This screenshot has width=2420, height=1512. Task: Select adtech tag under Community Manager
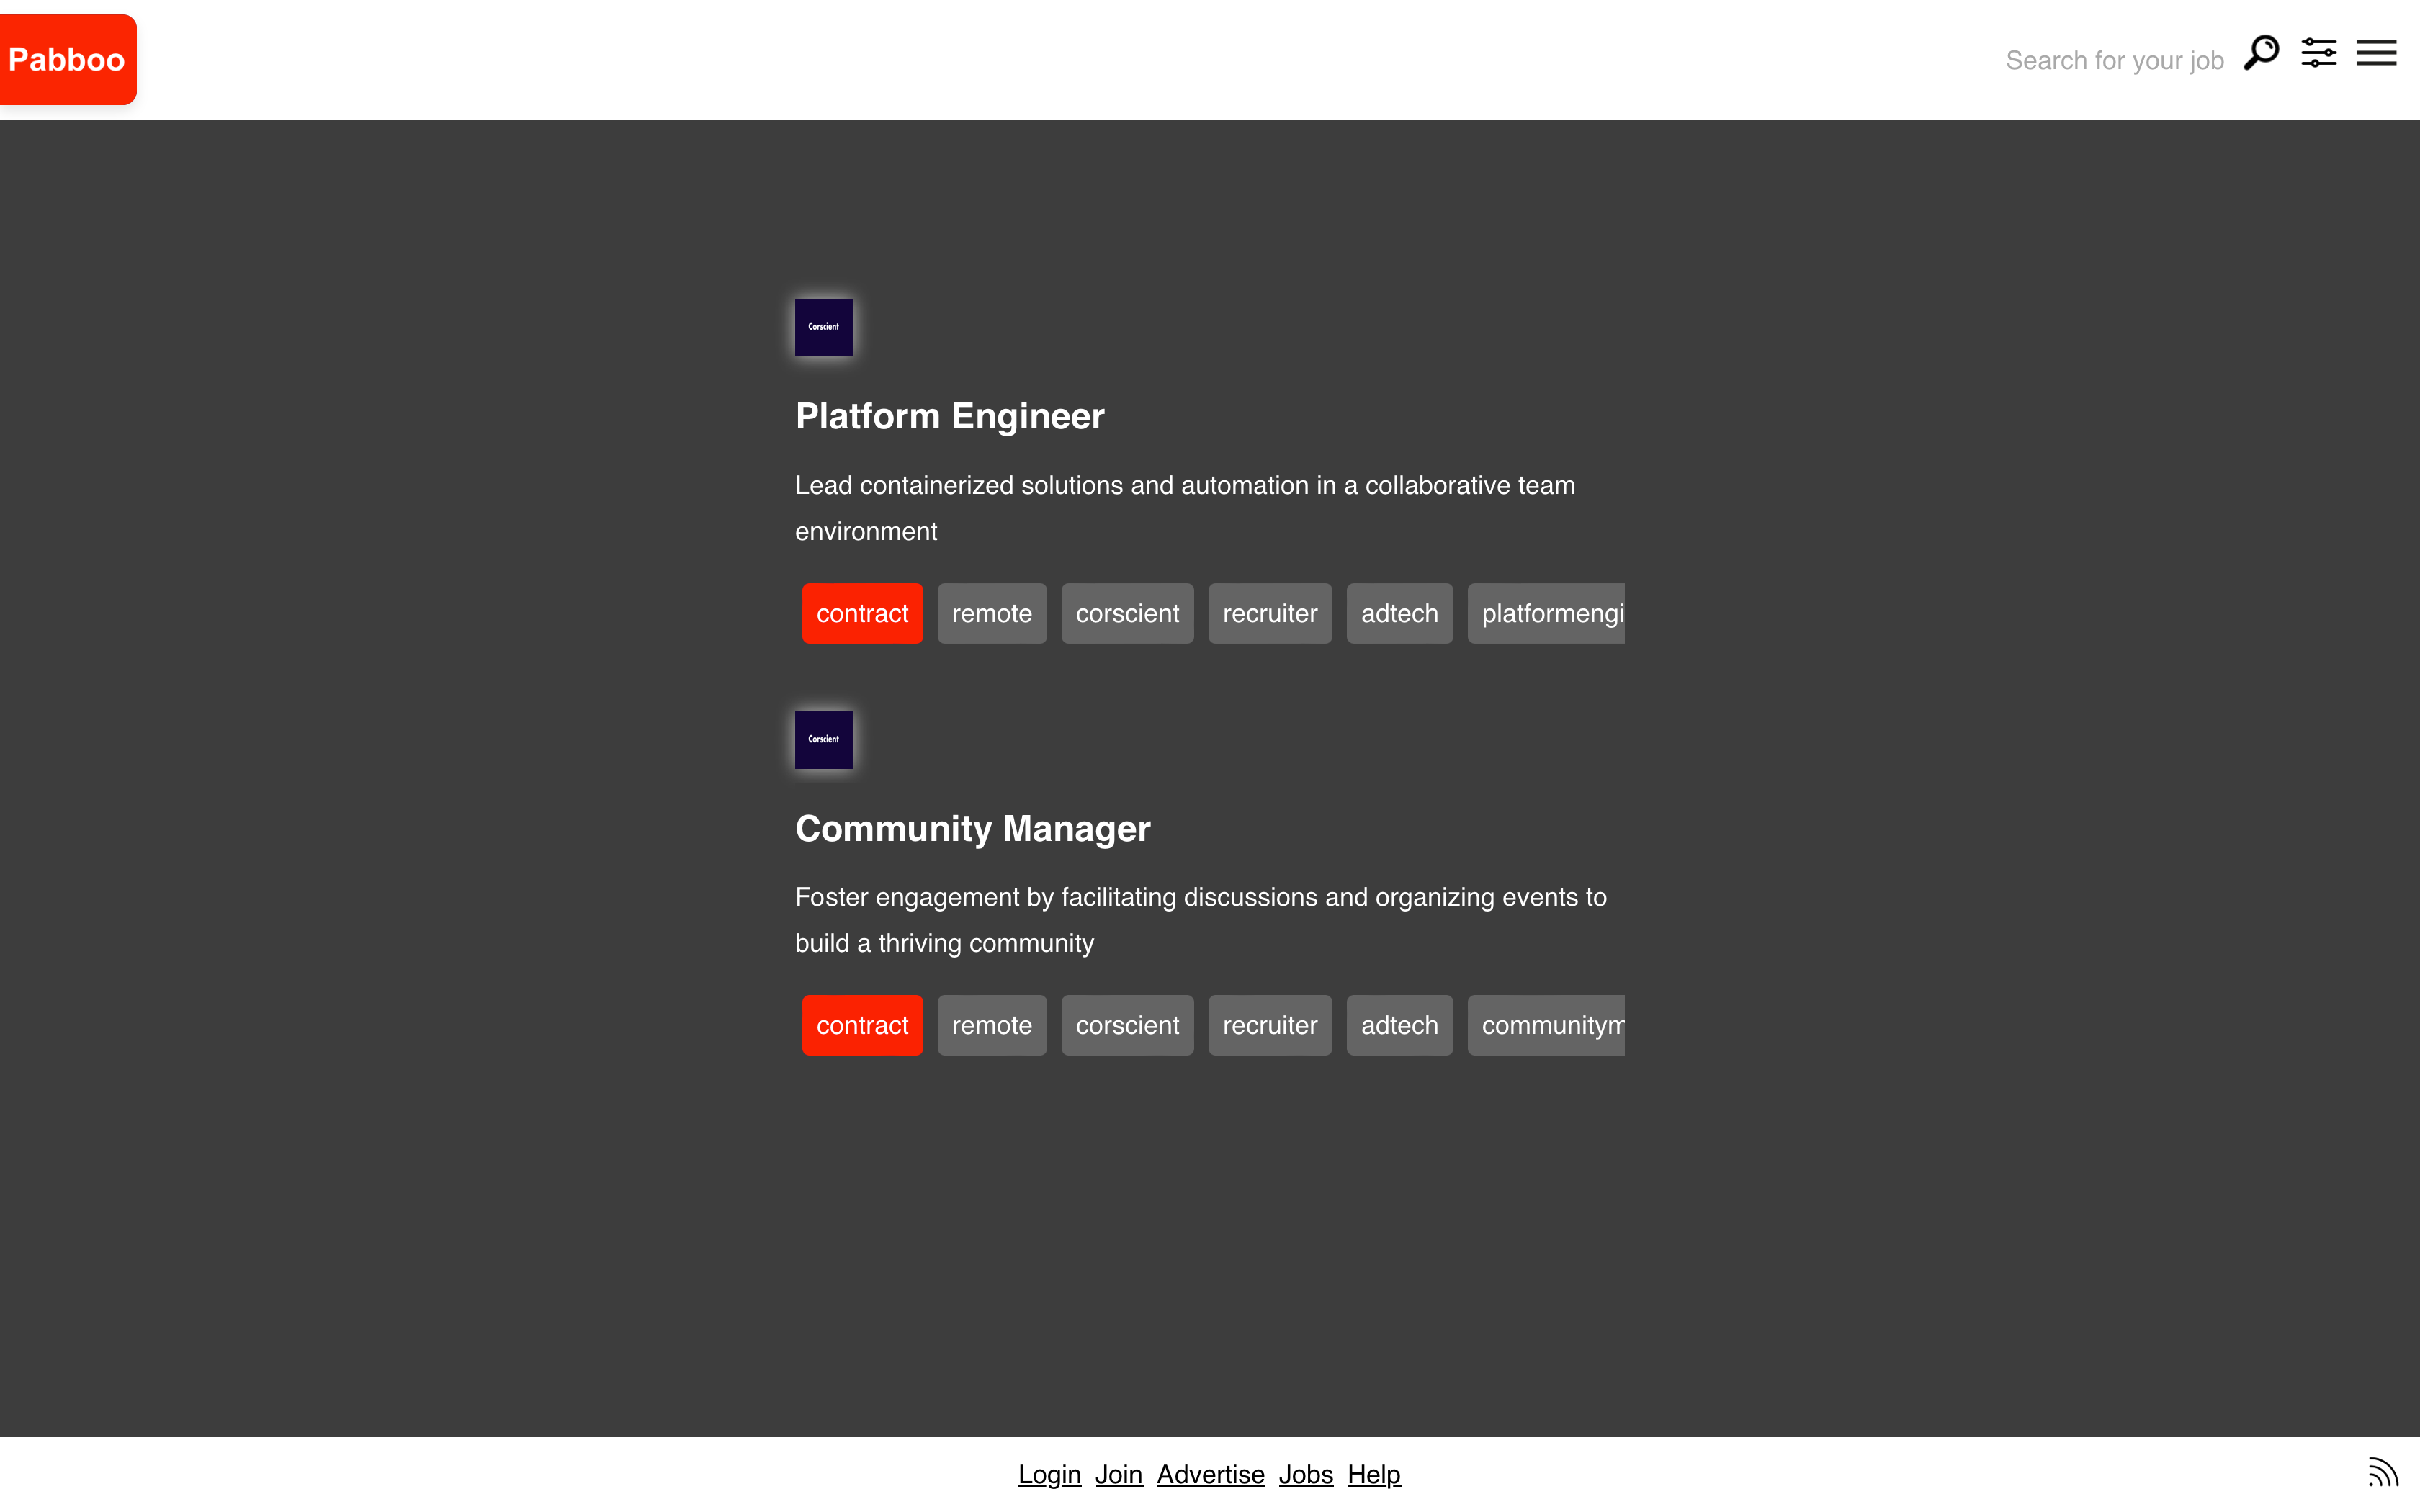1399,1025
